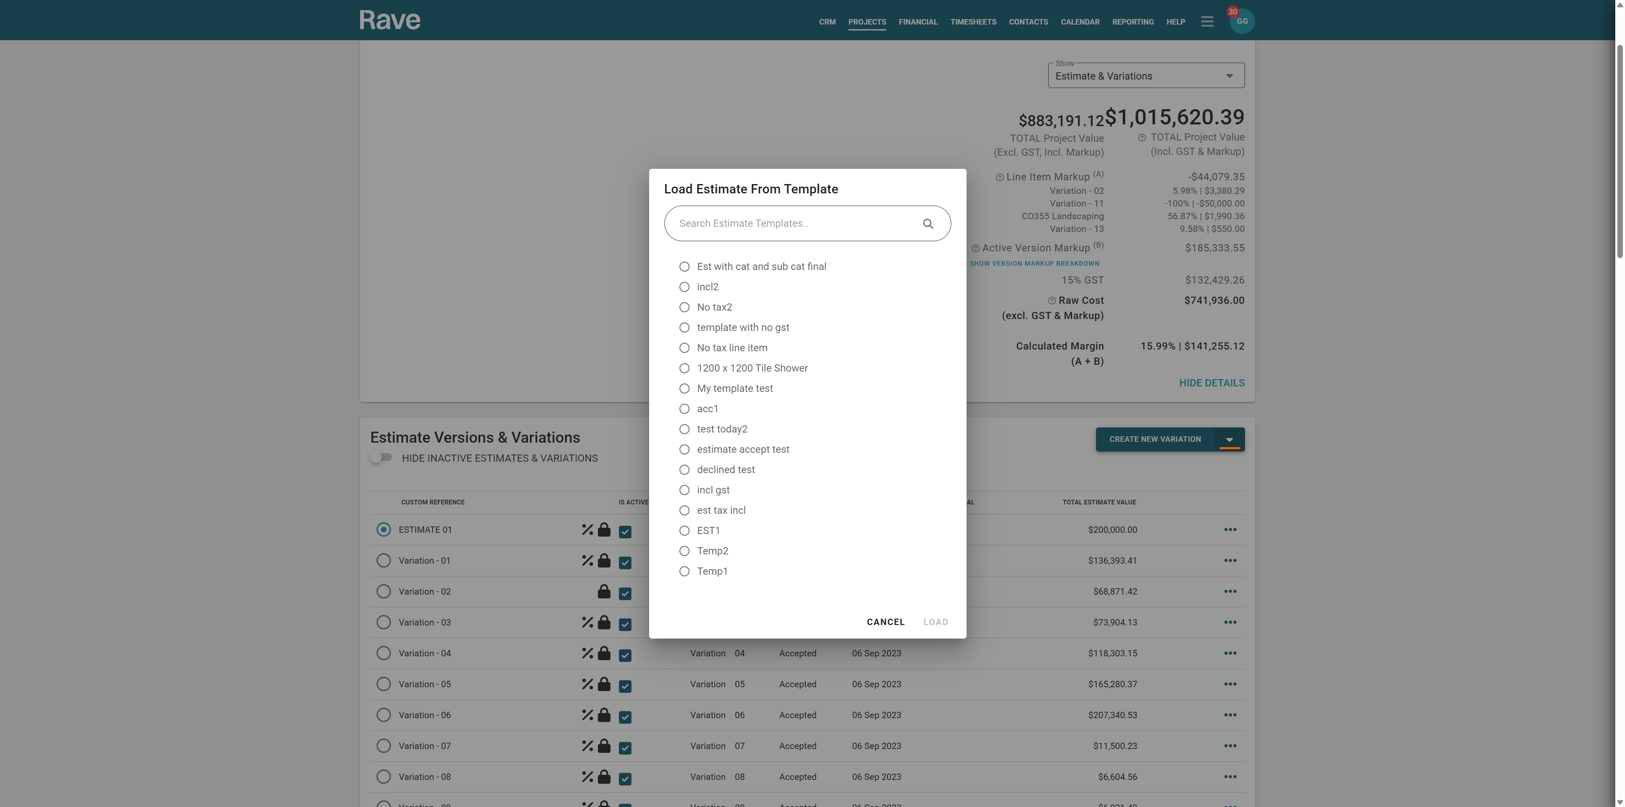Click the GG user avatar
Image resolution: width=1625 pixels, height=807 pixels.
click(1242, 22)
